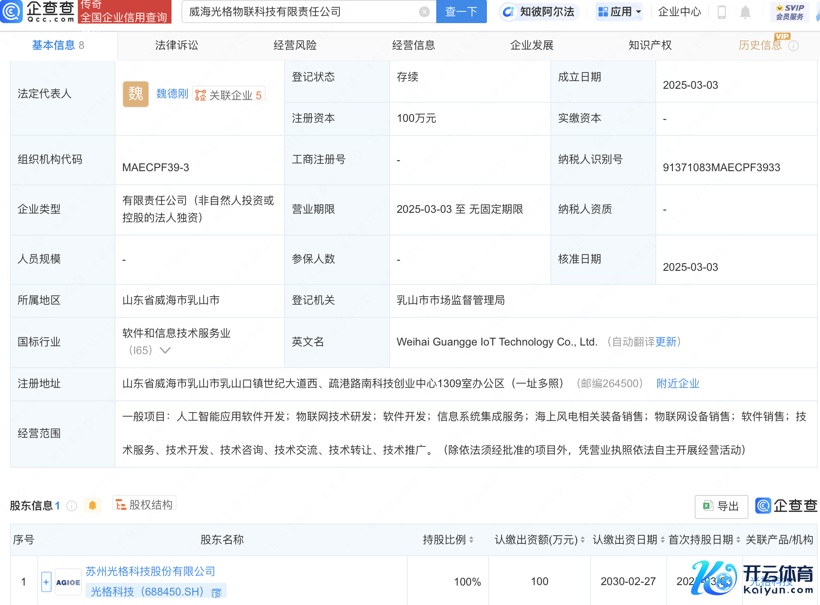Sort by 持股比例 column
This screenshot has height=605, width=820.
[448, 539]
